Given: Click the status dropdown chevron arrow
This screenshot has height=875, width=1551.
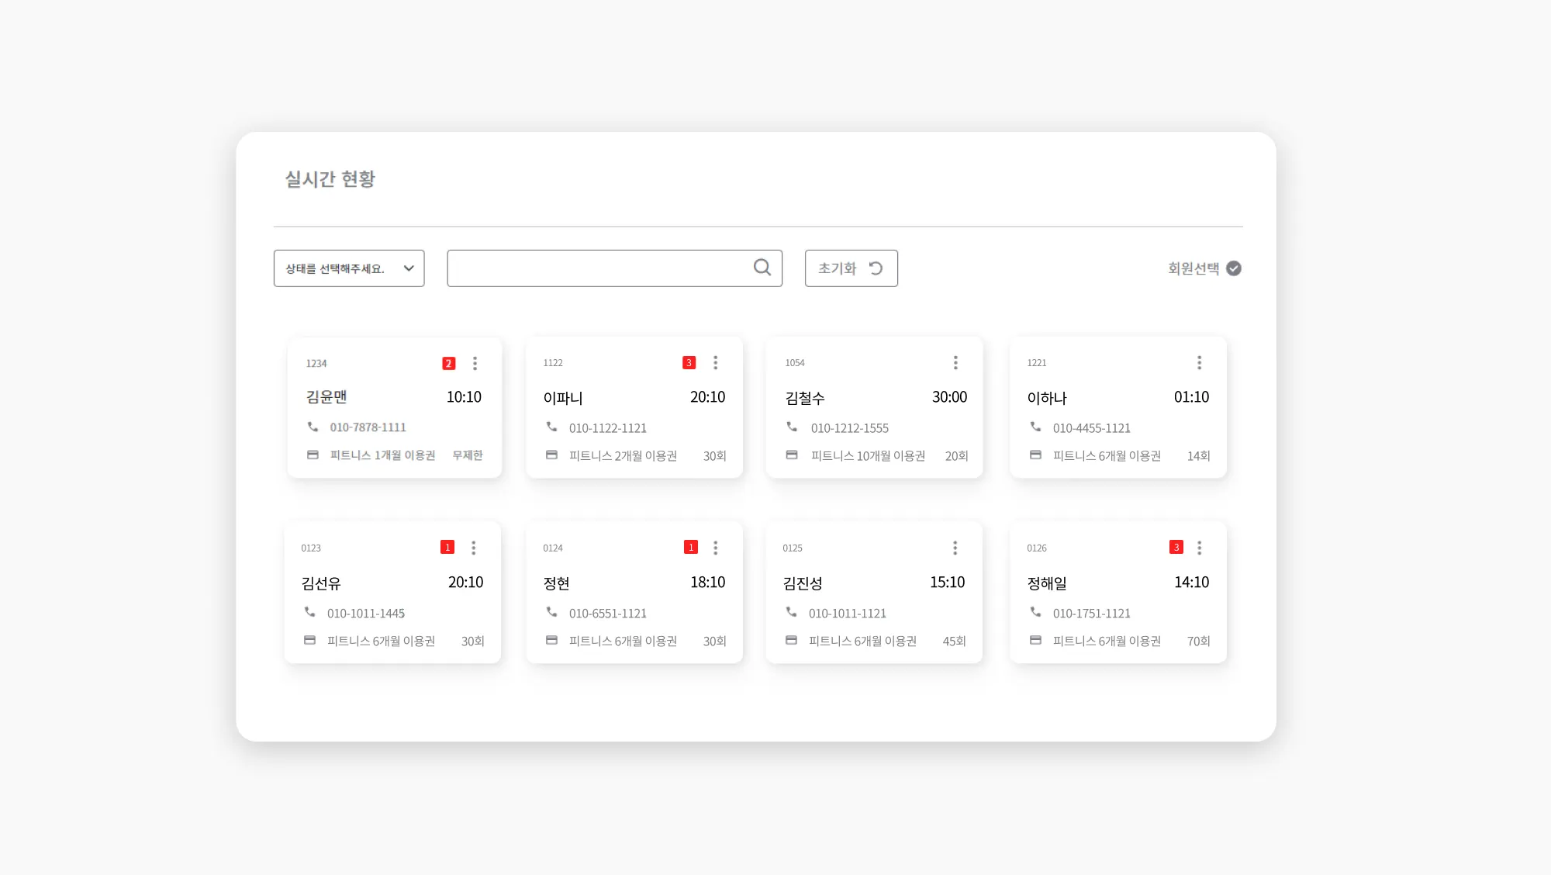Looking at the screenshot, I should pos(409,268).
